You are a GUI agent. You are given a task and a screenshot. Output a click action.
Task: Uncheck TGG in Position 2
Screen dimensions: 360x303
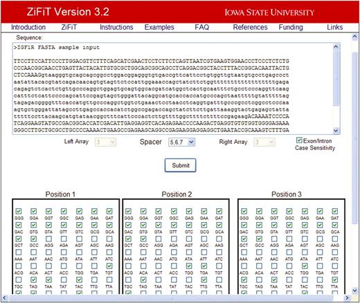tap(189, 266)
